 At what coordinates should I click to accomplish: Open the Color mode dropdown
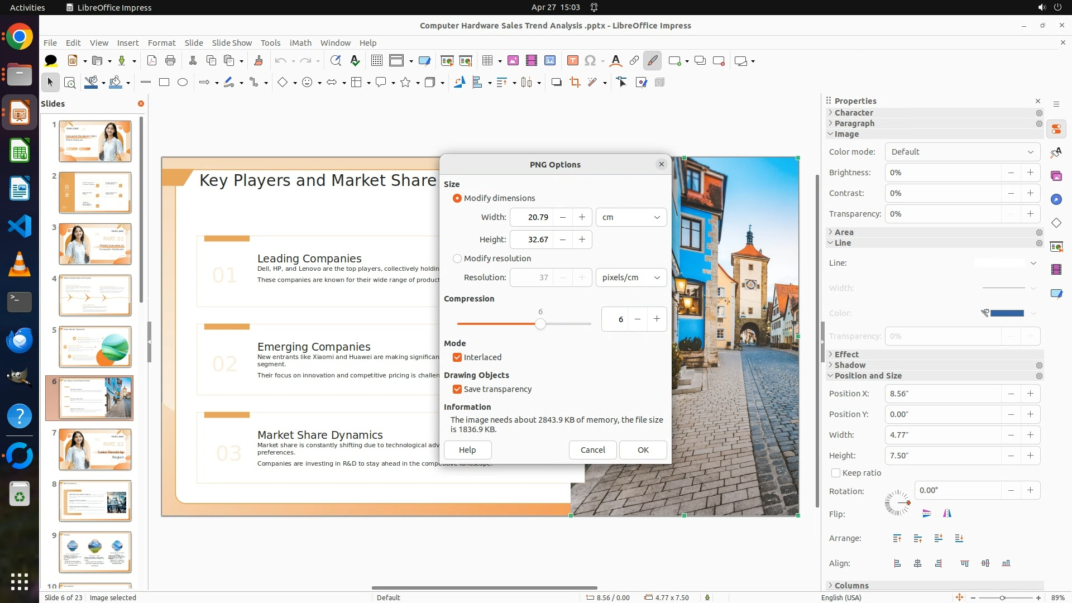(962, 152)
